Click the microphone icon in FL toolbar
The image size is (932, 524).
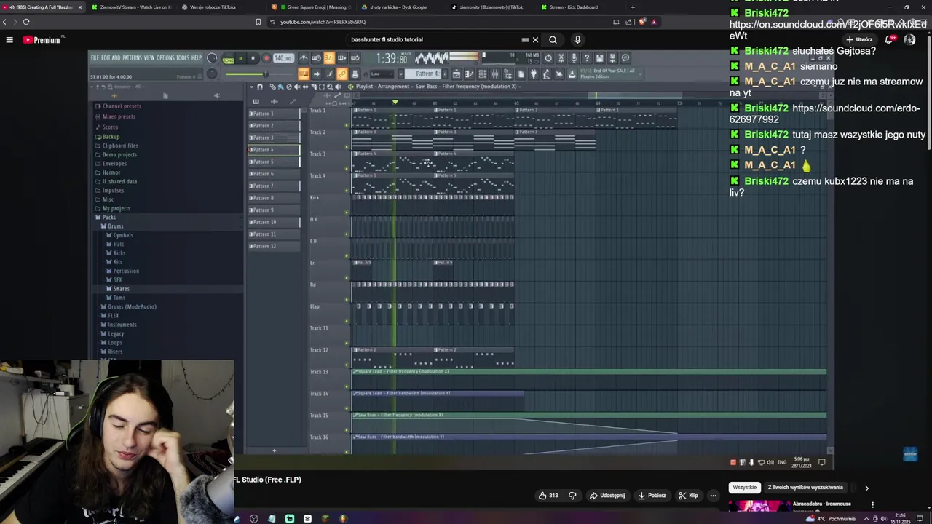(574, 58)
